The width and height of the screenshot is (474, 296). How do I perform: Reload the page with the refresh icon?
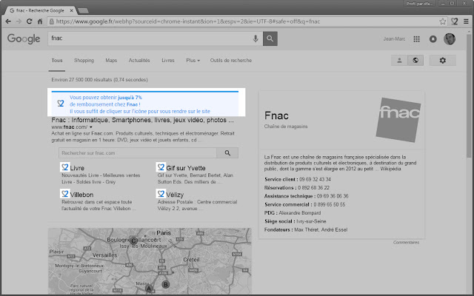coord(29,21)
